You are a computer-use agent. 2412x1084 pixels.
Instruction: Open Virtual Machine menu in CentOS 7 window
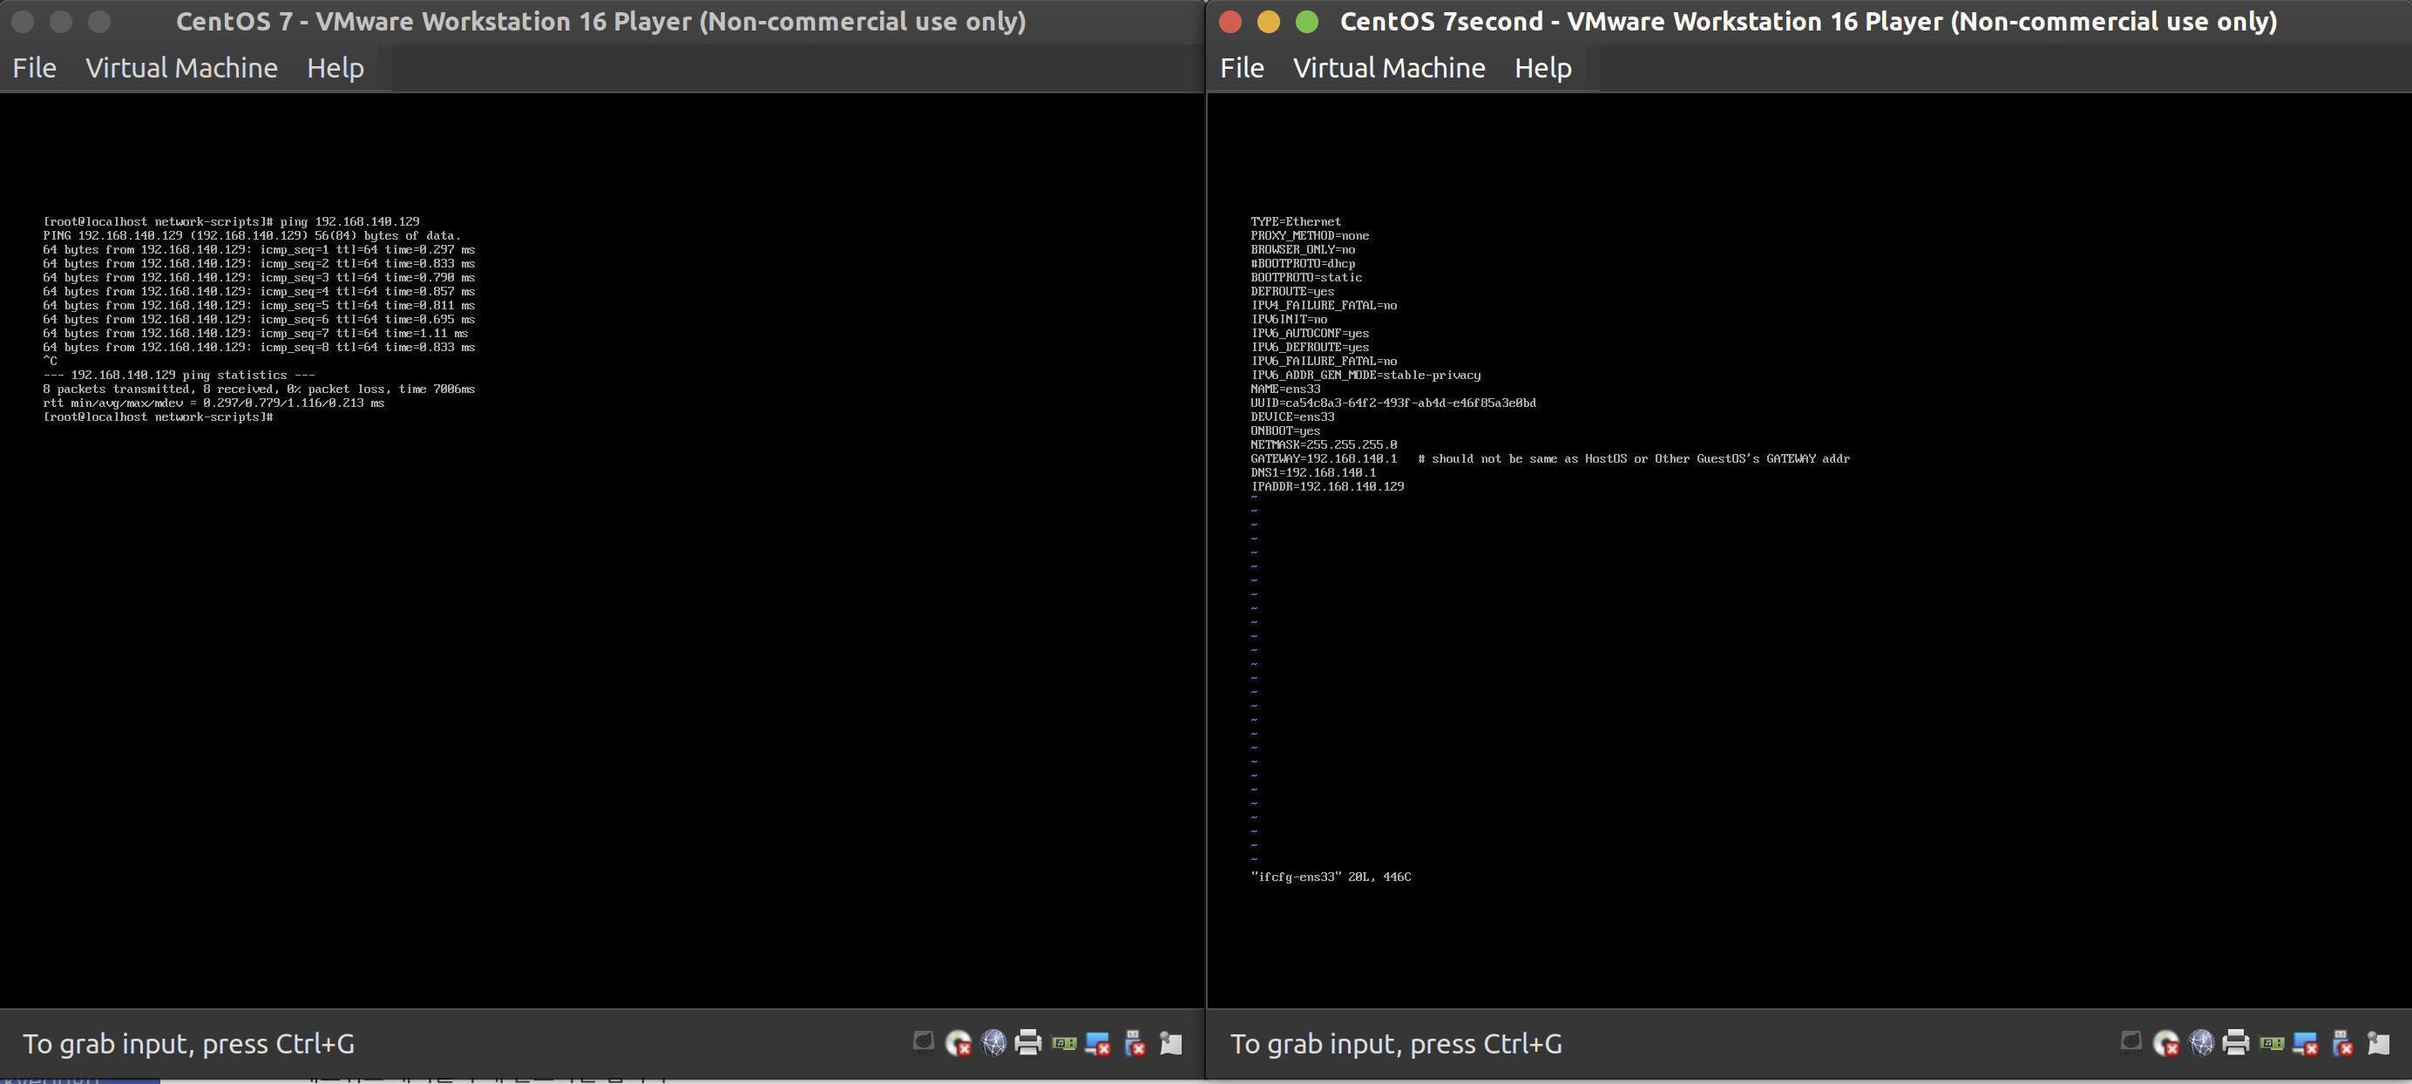(181, 68)
